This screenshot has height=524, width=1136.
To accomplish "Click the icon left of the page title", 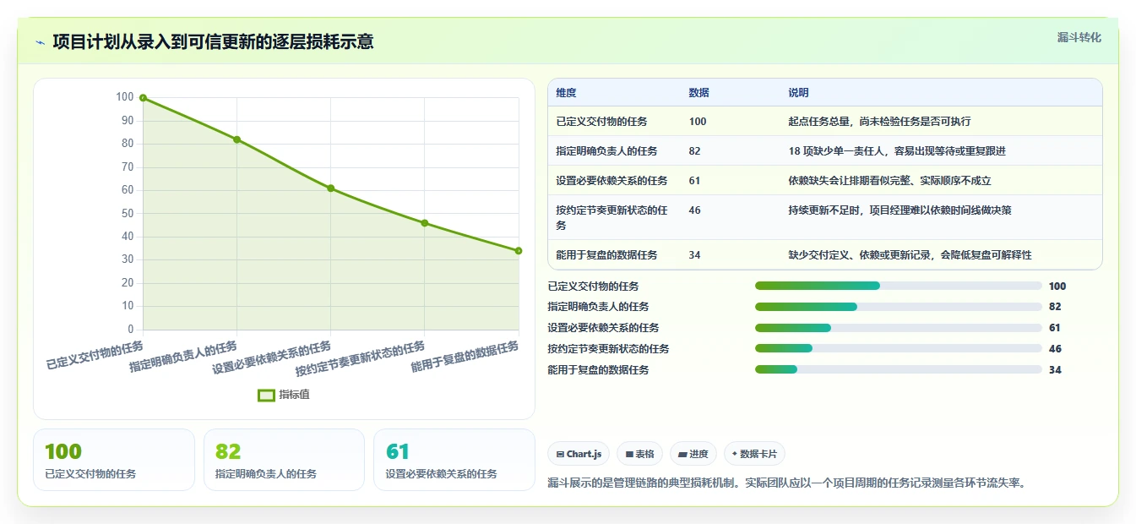I will click(41, 42).
